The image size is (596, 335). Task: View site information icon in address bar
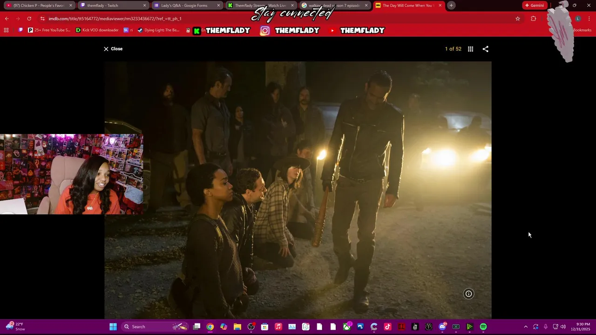point(42,19)
